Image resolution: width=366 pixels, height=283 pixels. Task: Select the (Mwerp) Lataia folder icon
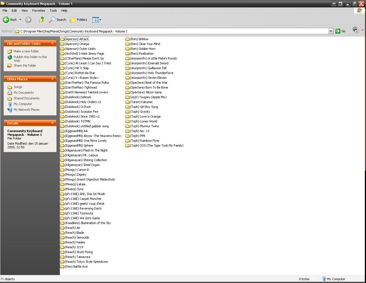pyautogui.click(x=62, y=184)
